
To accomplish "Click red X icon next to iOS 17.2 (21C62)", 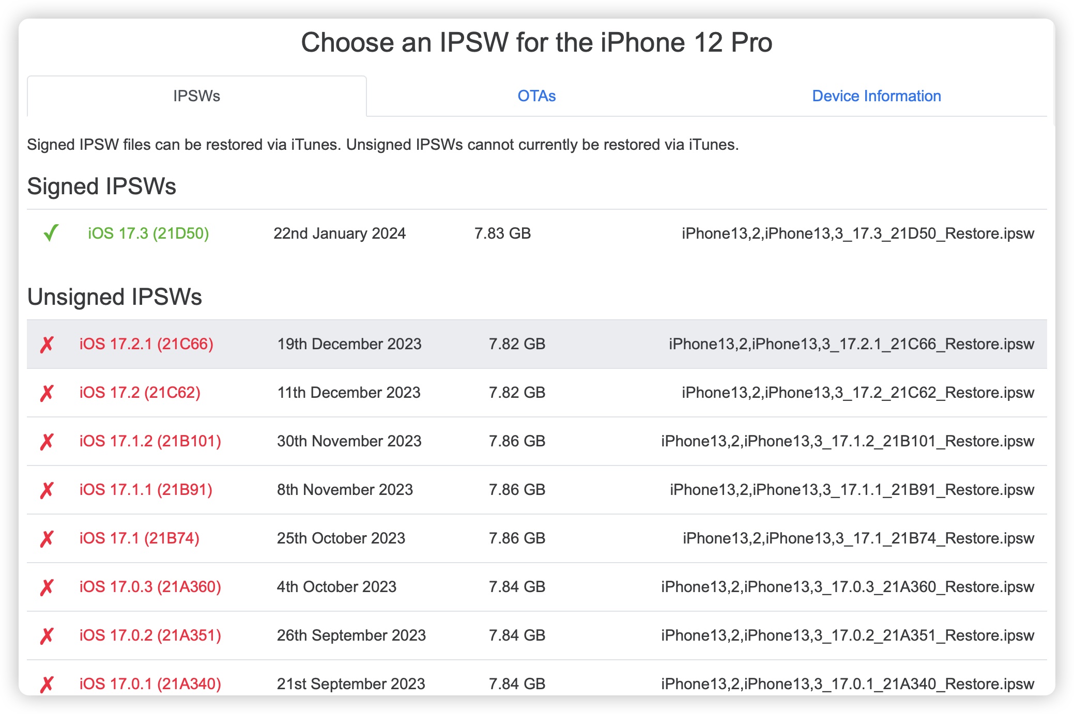I will 47,393.
